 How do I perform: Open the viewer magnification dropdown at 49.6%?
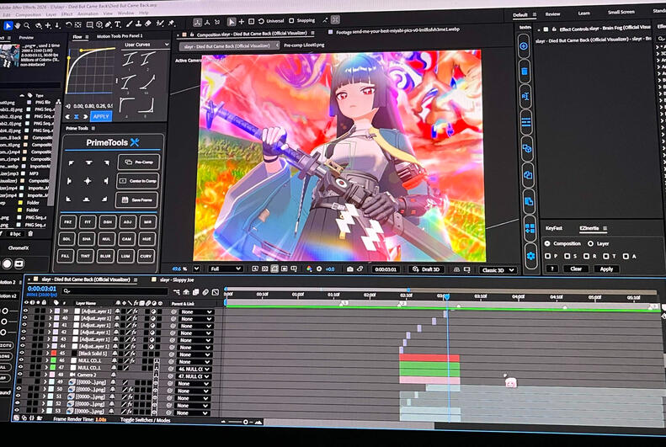pos(196,269)
